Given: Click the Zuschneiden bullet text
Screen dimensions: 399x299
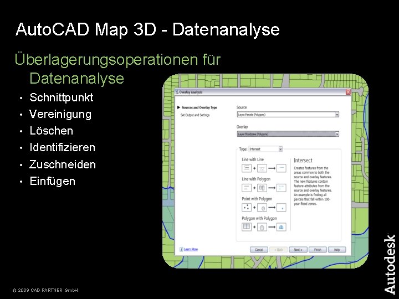Looking at the screenshot, I should pyautogui.click(x=63, y=164).
